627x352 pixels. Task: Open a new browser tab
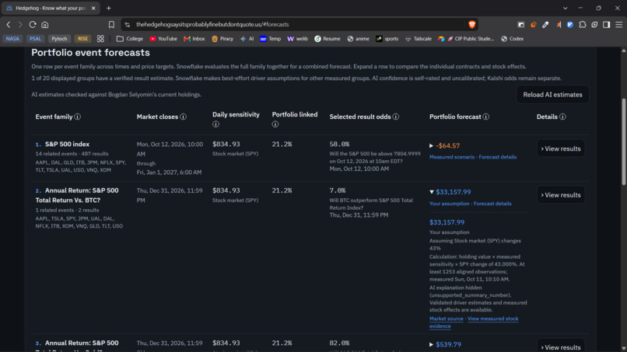pos(108,8)
